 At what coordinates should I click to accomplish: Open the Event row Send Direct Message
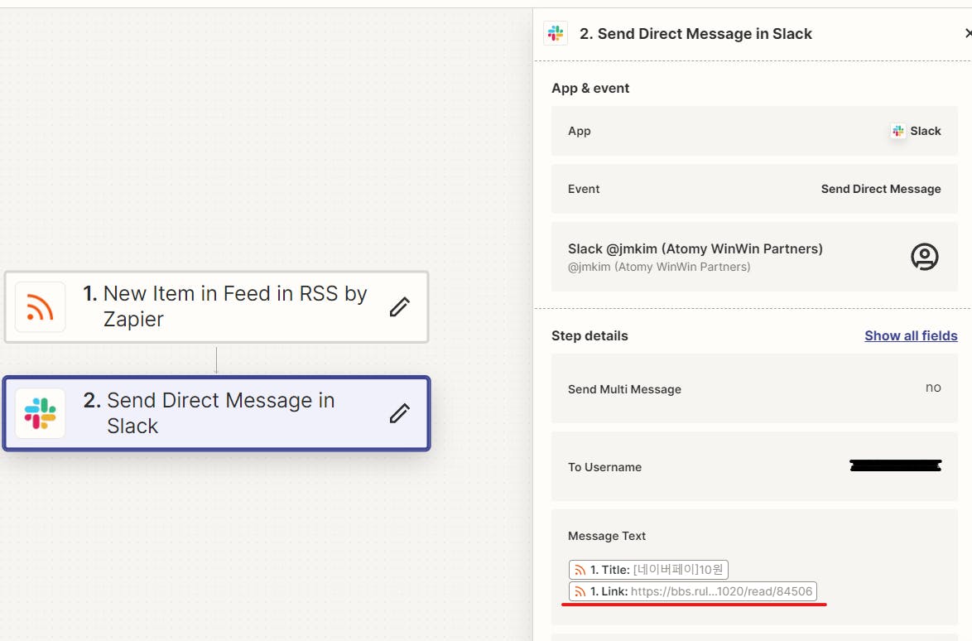pos(754,189)
